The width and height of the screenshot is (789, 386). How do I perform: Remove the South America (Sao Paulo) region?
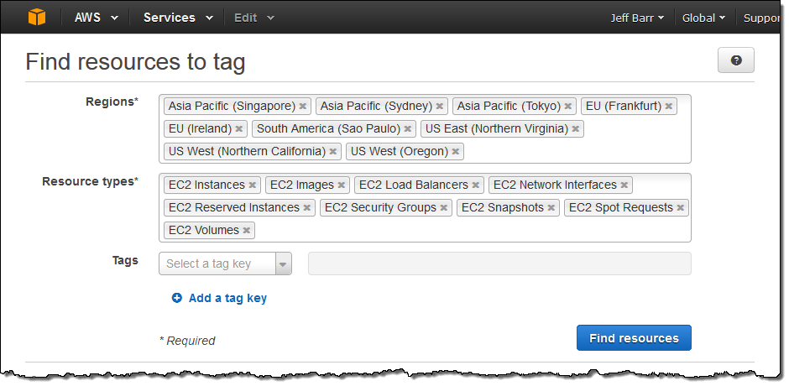(x=408, y=129)
